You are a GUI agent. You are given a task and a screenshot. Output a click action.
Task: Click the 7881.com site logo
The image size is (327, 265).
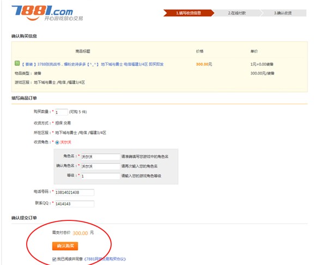(x=38, y=10)
